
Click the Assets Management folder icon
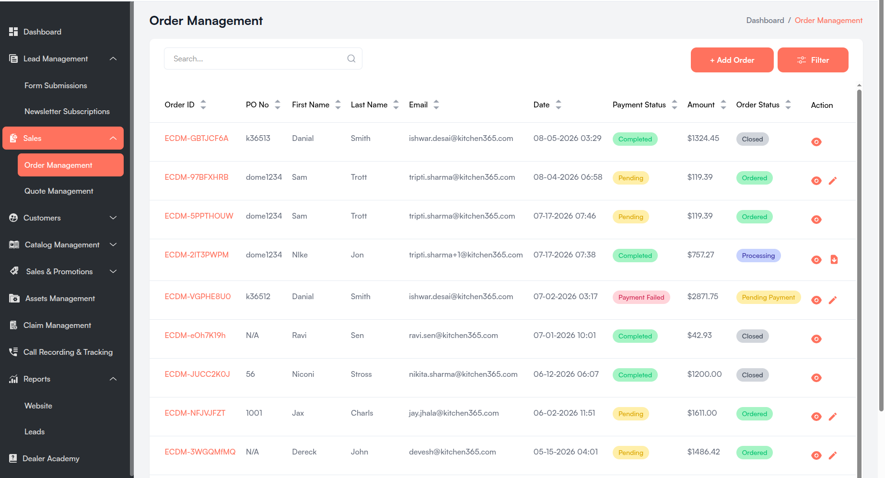coord(14,298)
